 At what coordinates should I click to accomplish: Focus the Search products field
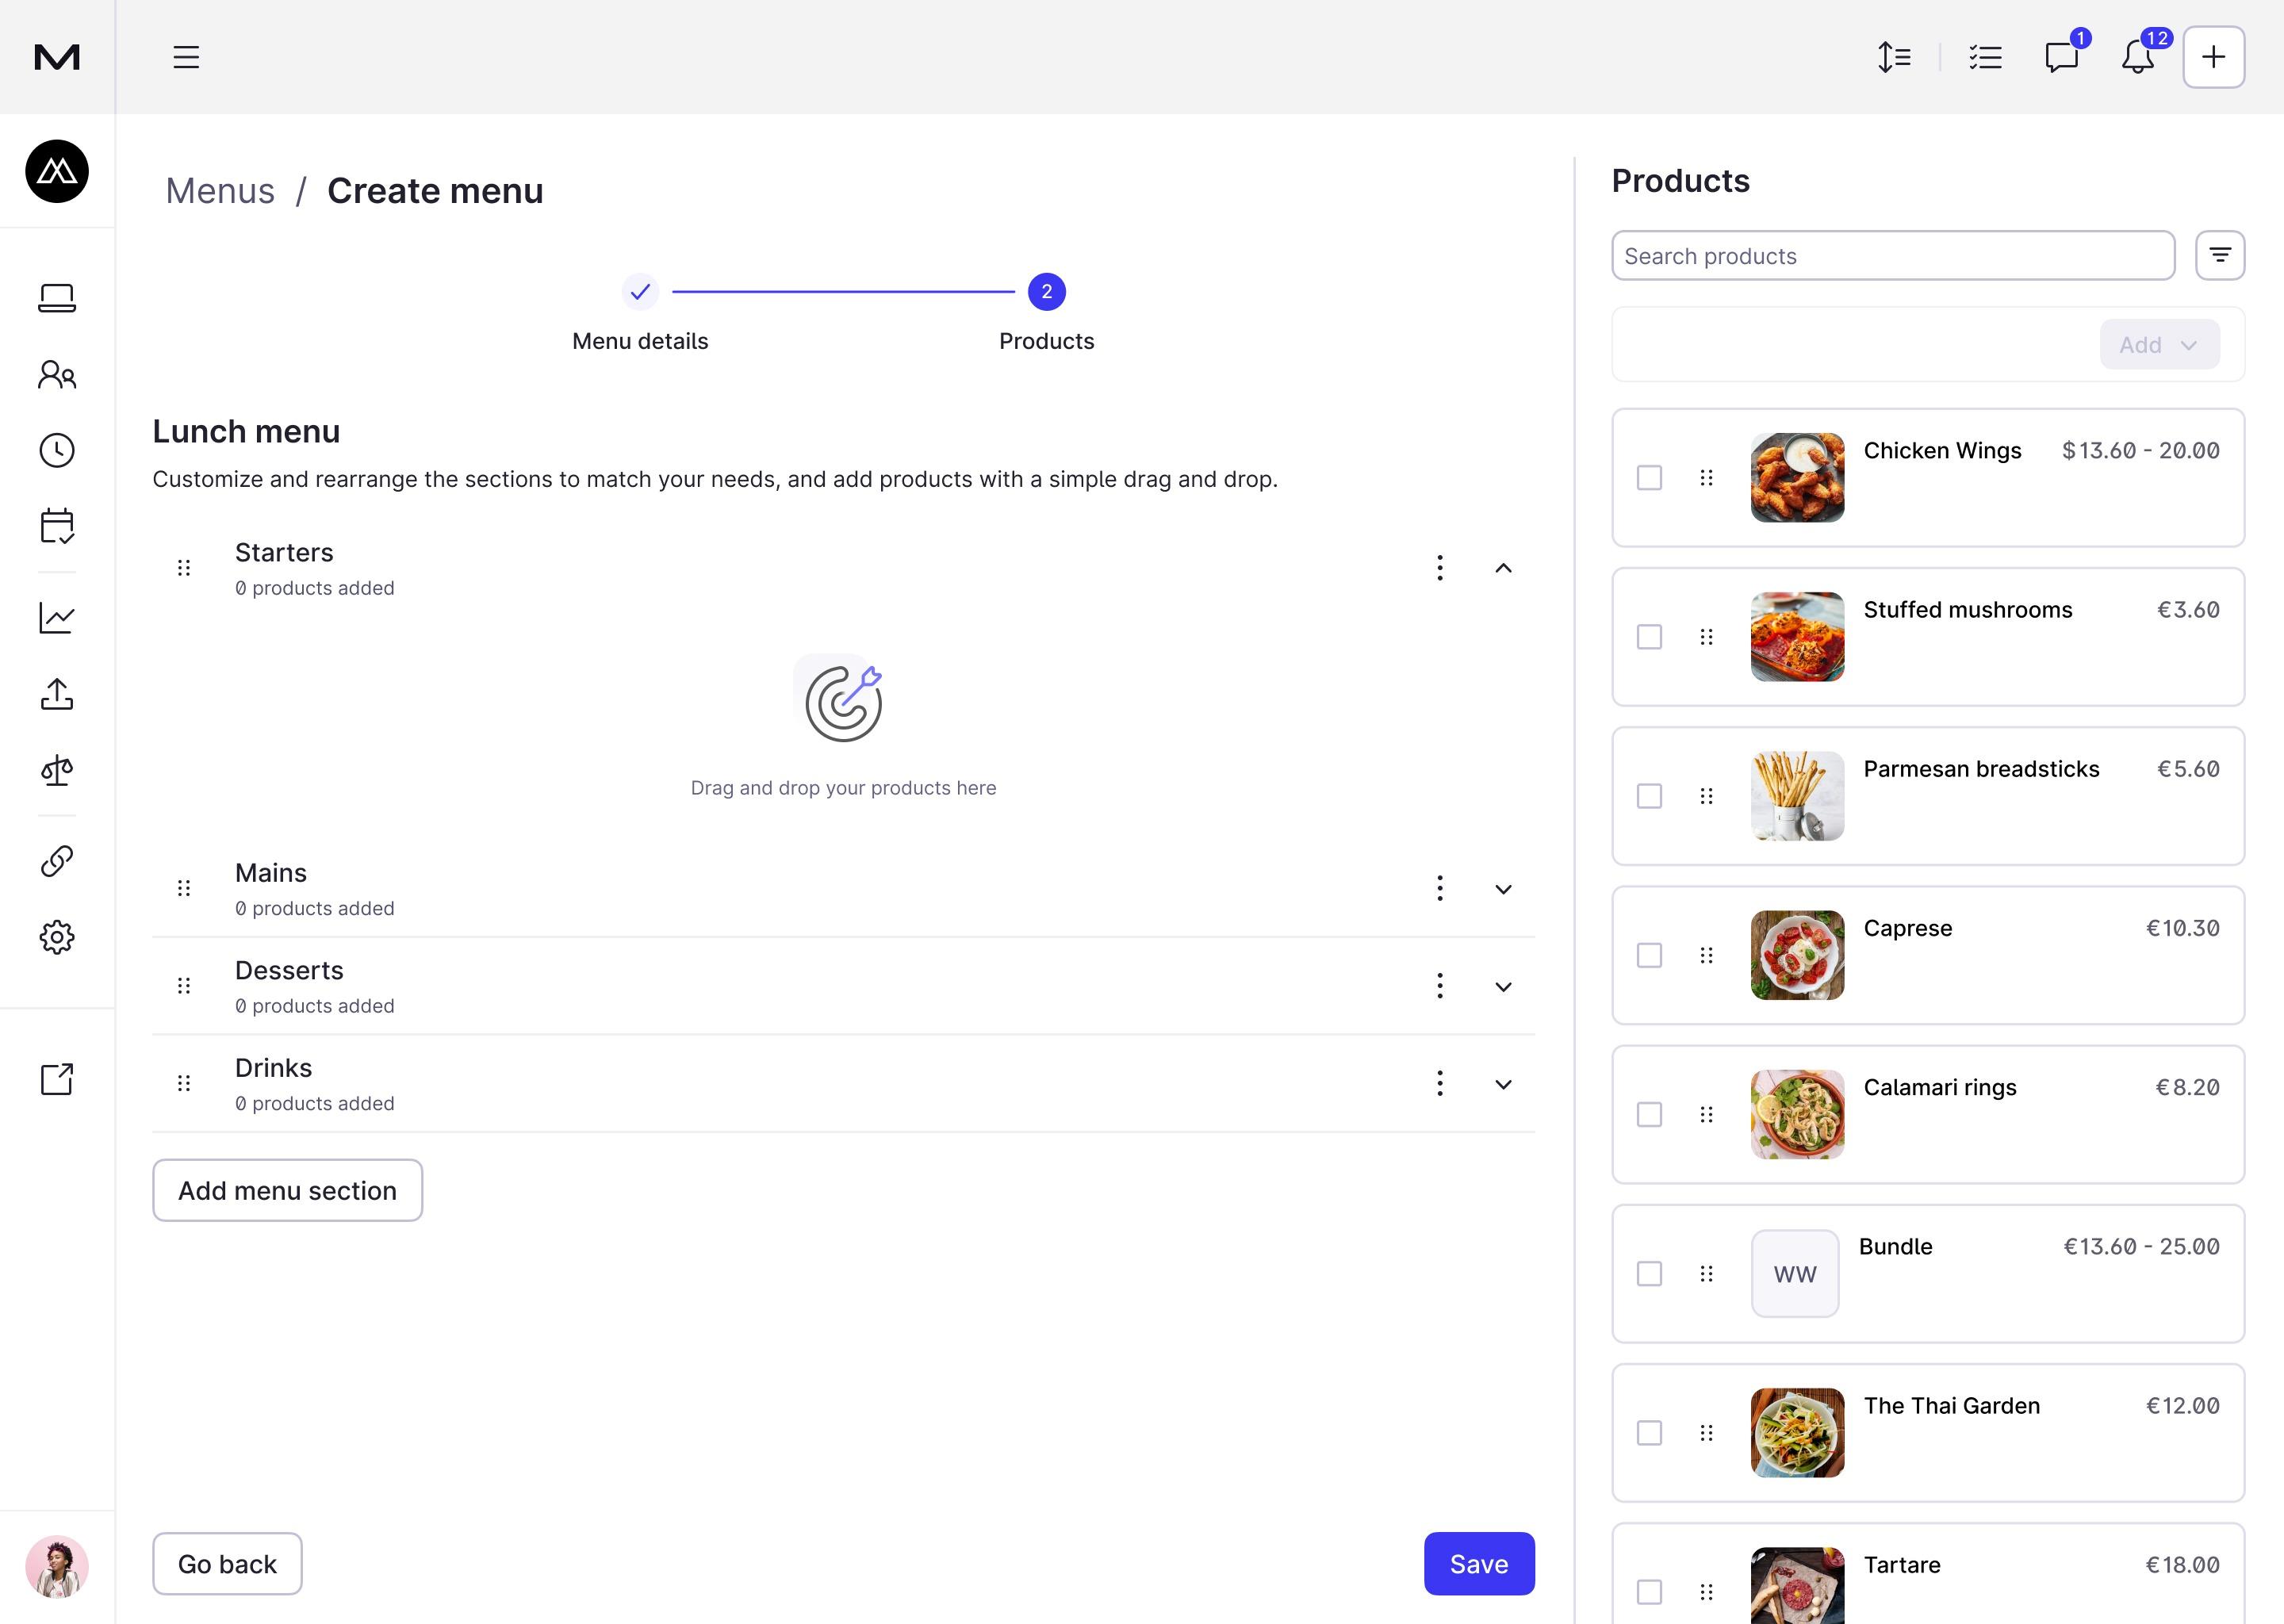click(x=1892, y=256)
